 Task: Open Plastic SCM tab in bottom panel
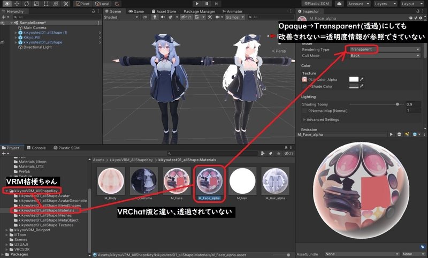[66, 148]
